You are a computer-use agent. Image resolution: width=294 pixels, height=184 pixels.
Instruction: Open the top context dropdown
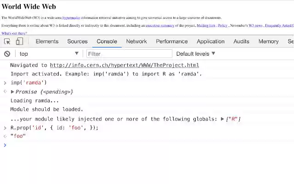(49, 54)
